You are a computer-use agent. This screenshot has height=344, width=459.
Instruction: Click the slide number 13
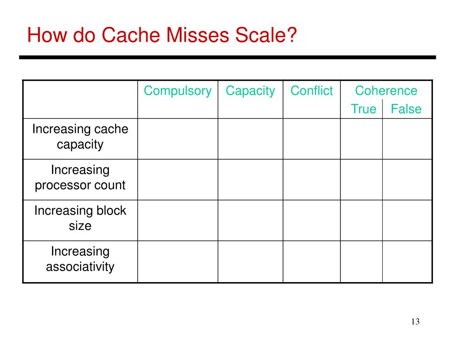pyautogui.click(x=416, y=322)
